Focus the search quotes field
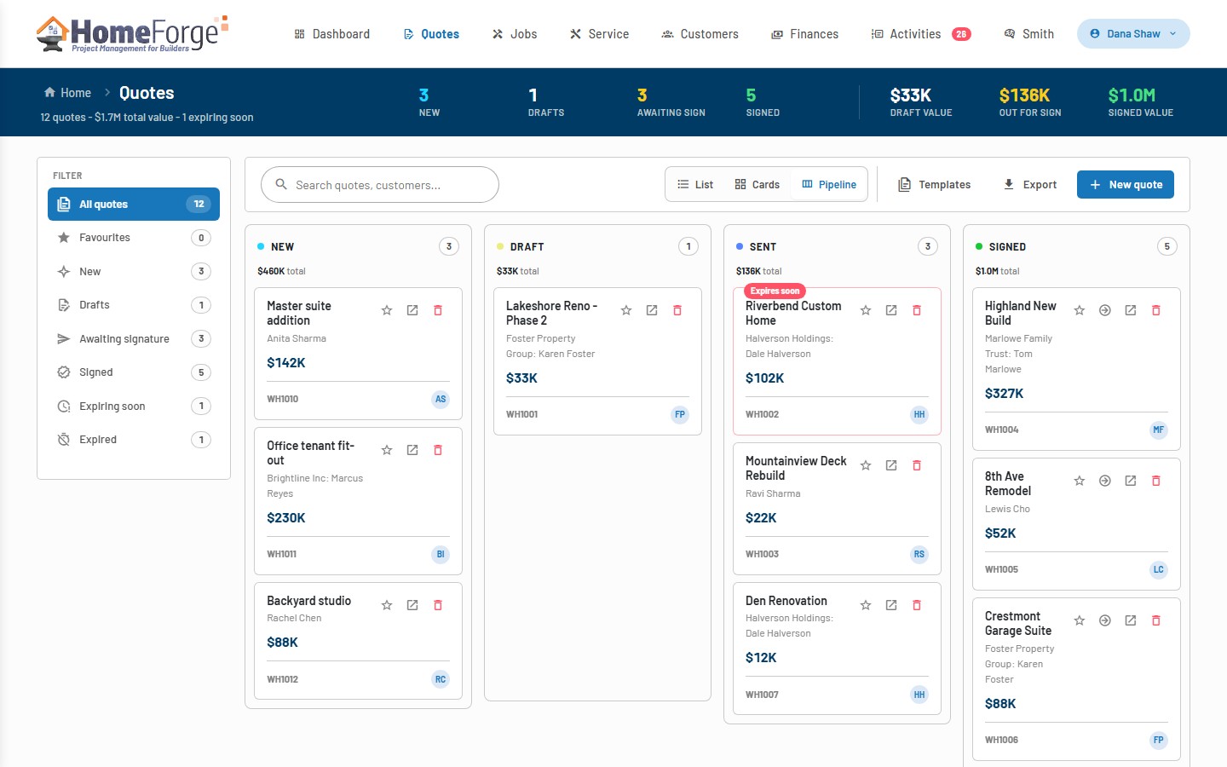1227x767 pixels. point(380,184)
